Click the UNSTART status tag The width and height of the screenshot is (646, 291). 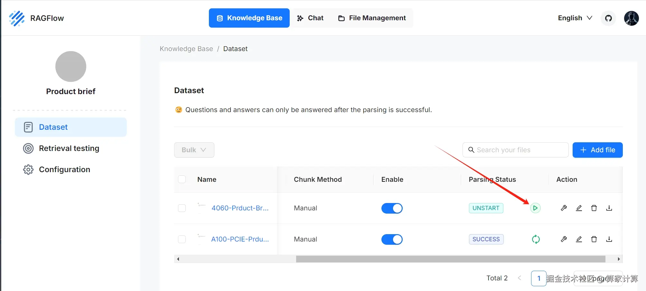[x=486, y=208]
